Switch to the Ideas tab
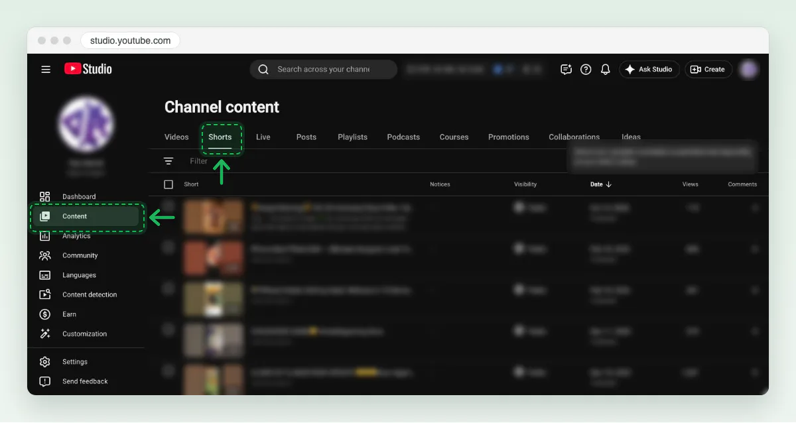 click(x=631, y=137)
